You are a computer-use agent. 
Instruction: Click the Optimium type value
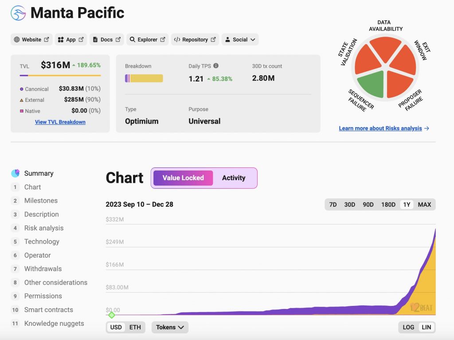pos(141,121)
